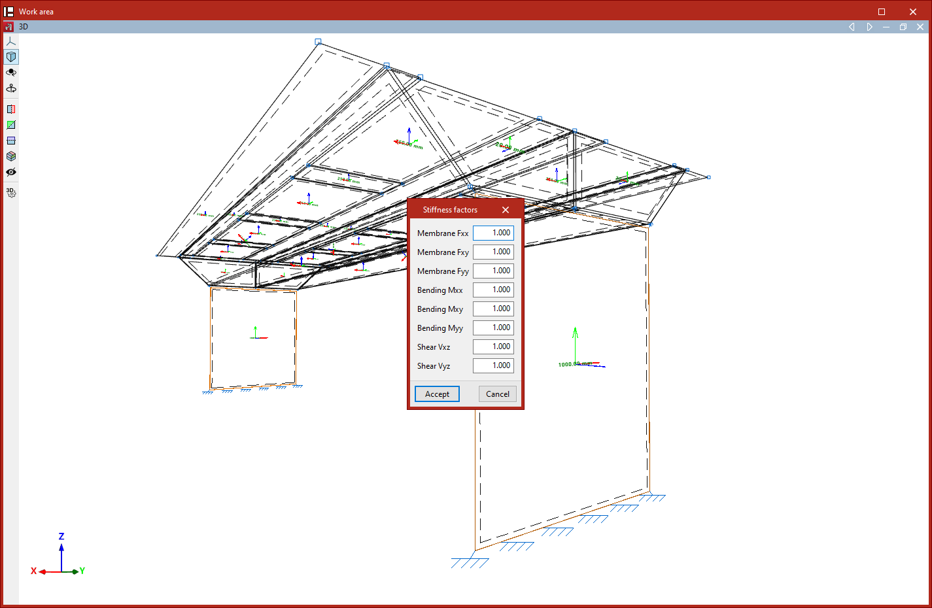
Task: Edit the Membrane Fxx value field
Action: pos(494,233)
